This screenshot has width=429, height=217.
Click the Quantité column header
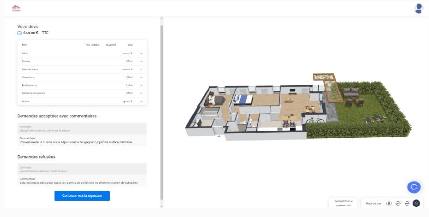[111, 45]
